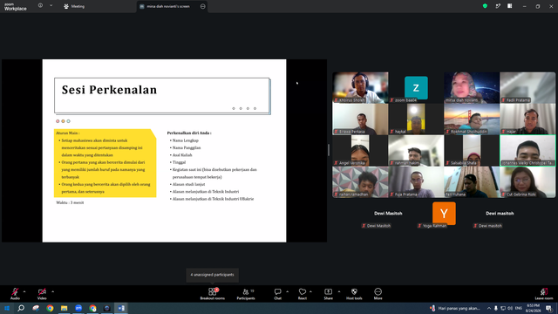Viewport: 558px width, 314px height.
Task: Click the 'Sesi Perkenalan' slide title
Action: coord(109,90)
